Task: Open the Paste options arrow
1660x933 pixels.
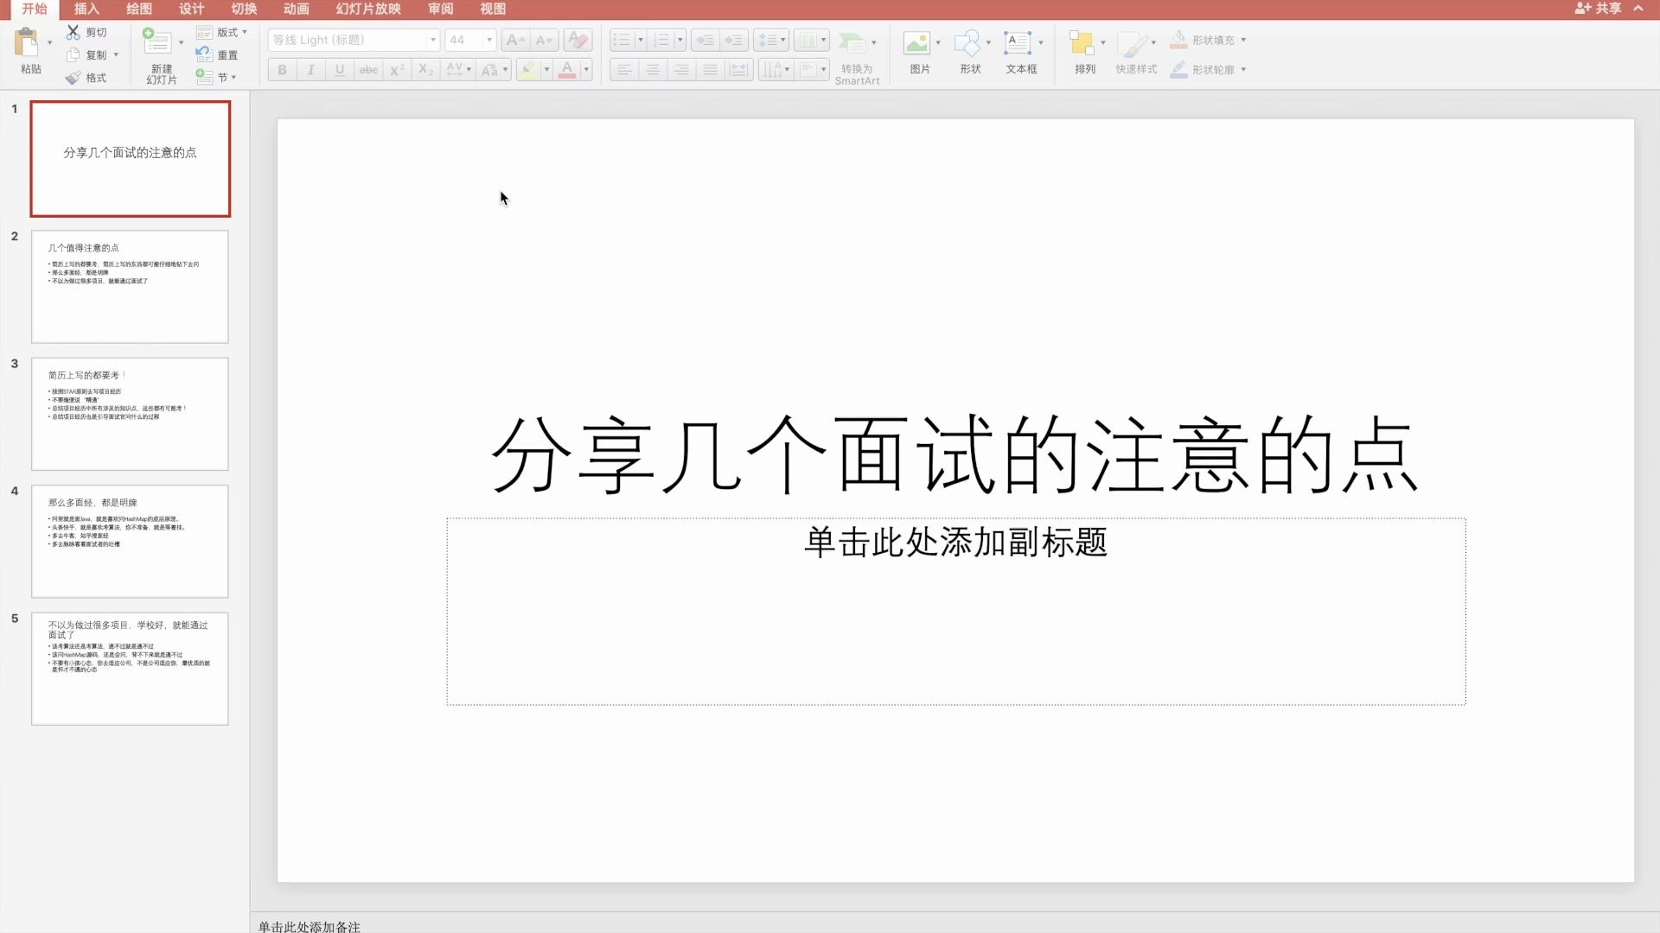Action: (x=49, y=42)
